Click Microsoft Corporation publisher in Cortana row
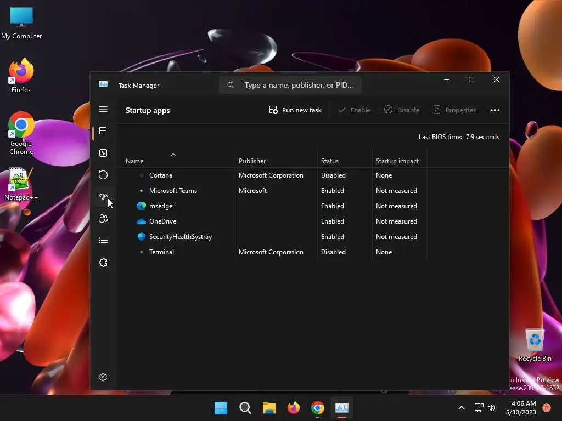Viewport: 562px width, 421px height. click(271, 175)
